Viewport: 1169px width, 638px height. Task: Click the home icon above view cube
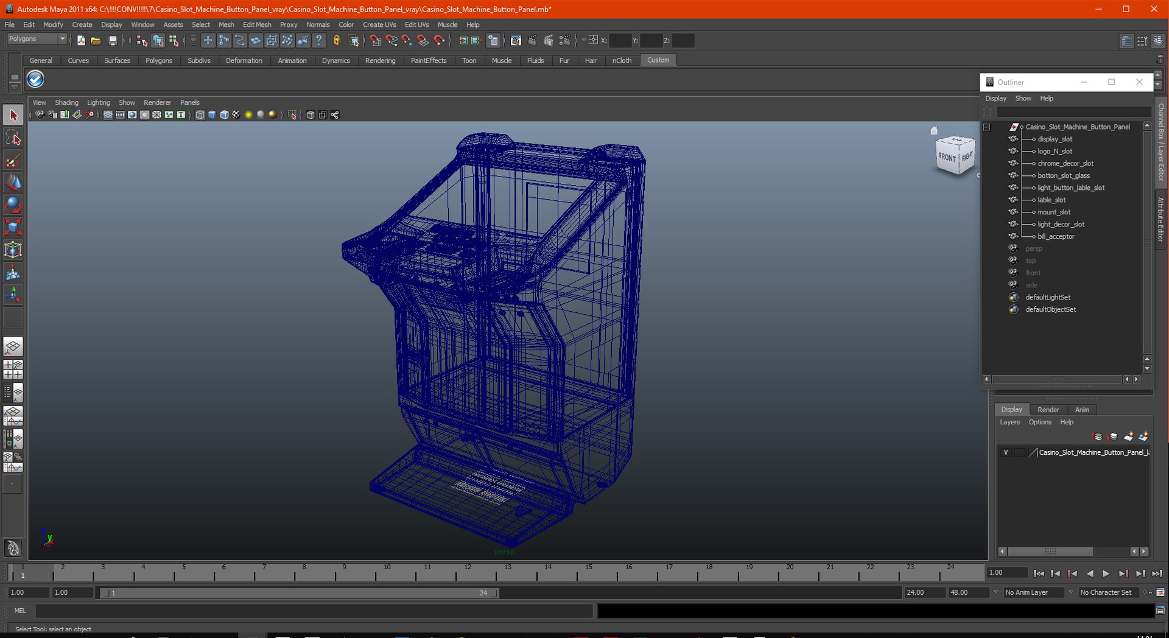[934, 130]
